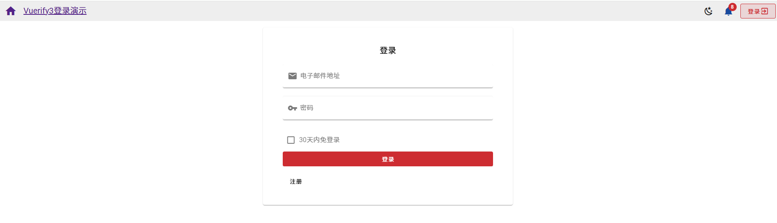This screenshot has height=223, width=777.
Task: Click the 电子邮件地址 placeholder label
Action: (x=320, y=76)
